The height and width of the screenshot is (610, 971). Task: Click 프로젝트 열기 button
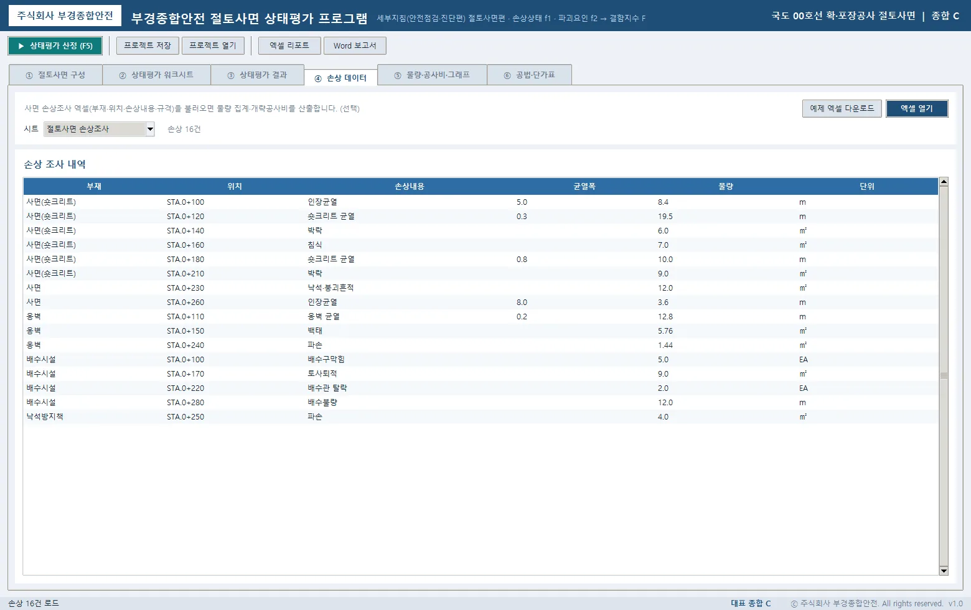point(213,46)
